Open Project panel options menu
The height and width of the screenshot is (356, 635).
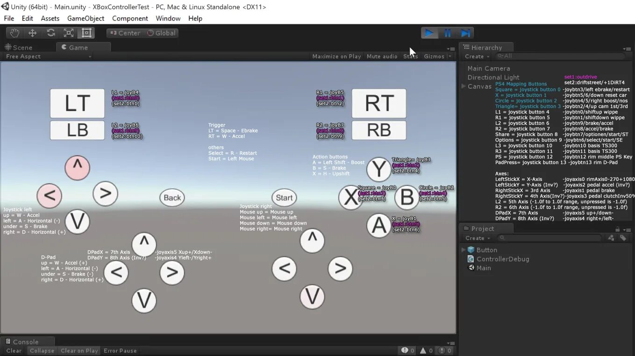(627, 229)
